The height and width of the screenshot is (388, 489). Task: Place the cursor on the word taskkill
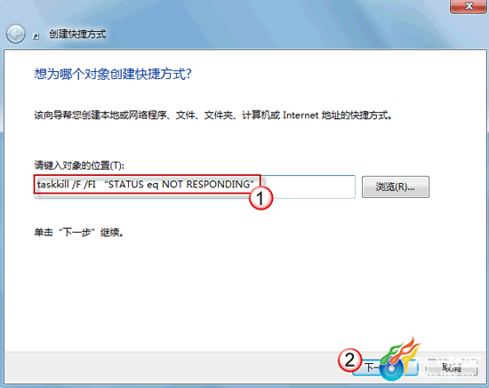pos(53,184)
